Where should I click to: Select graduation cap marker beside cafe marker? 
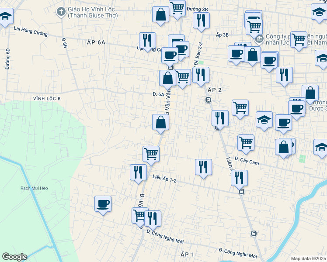click(x=264, y=121)
